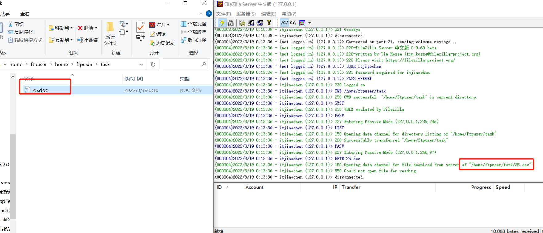This screenshot has height=233, width=543.
Task: Sort by 修改日期 column header
Action: [x=134, y=78]
